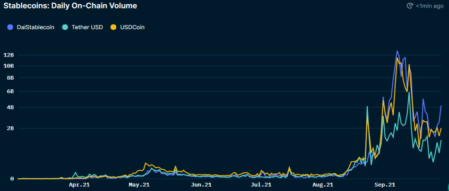449x191 pixels.
Task: Toggle the Tether USD series label
Action: 86,27
